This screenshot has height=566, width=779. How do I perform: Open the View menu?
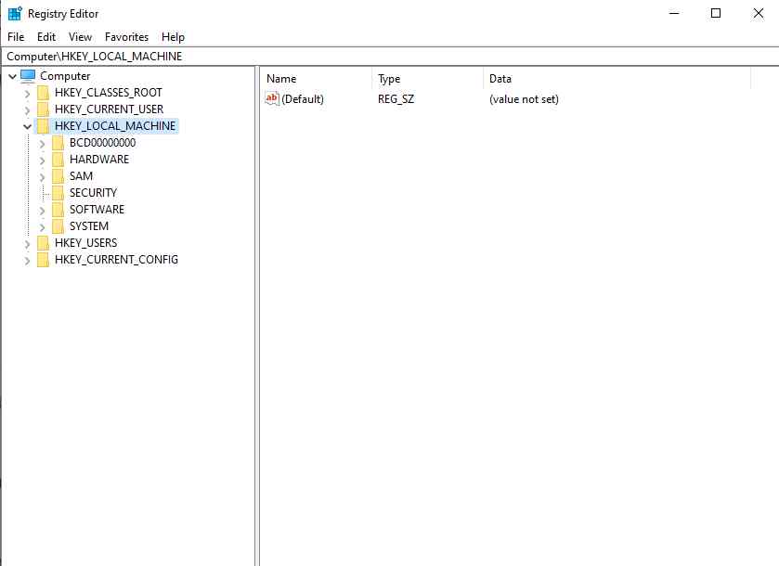pyautogui.click(x=80, y=37)
